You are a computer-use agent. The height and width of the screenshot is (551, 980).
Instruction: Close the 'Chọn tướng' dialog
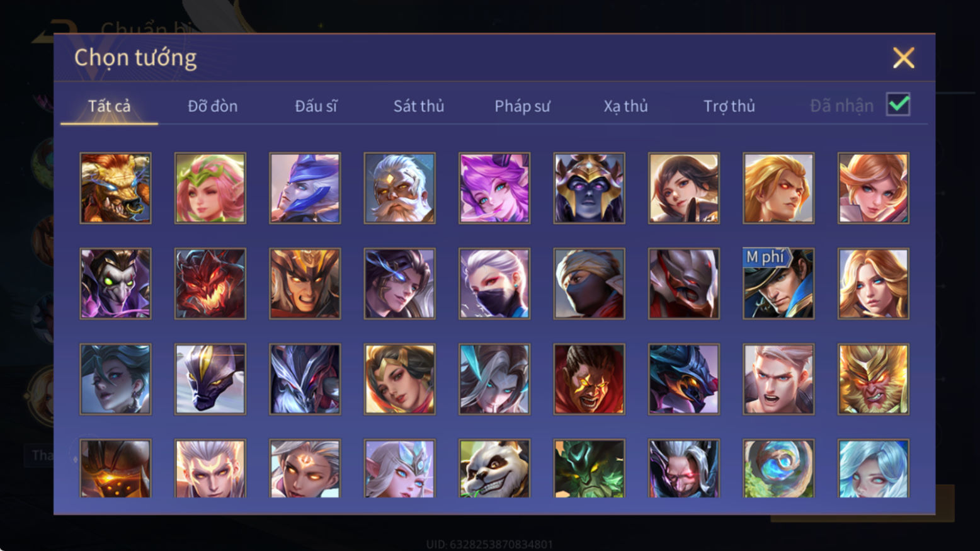(x=903, y=58)
